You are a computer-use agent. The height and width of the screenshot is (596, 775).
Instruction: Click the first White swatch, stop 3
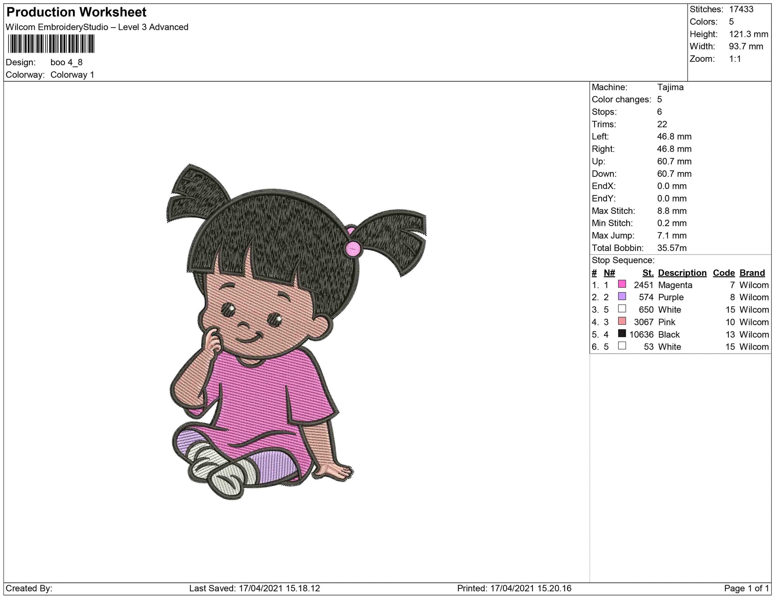coord(622,309)
